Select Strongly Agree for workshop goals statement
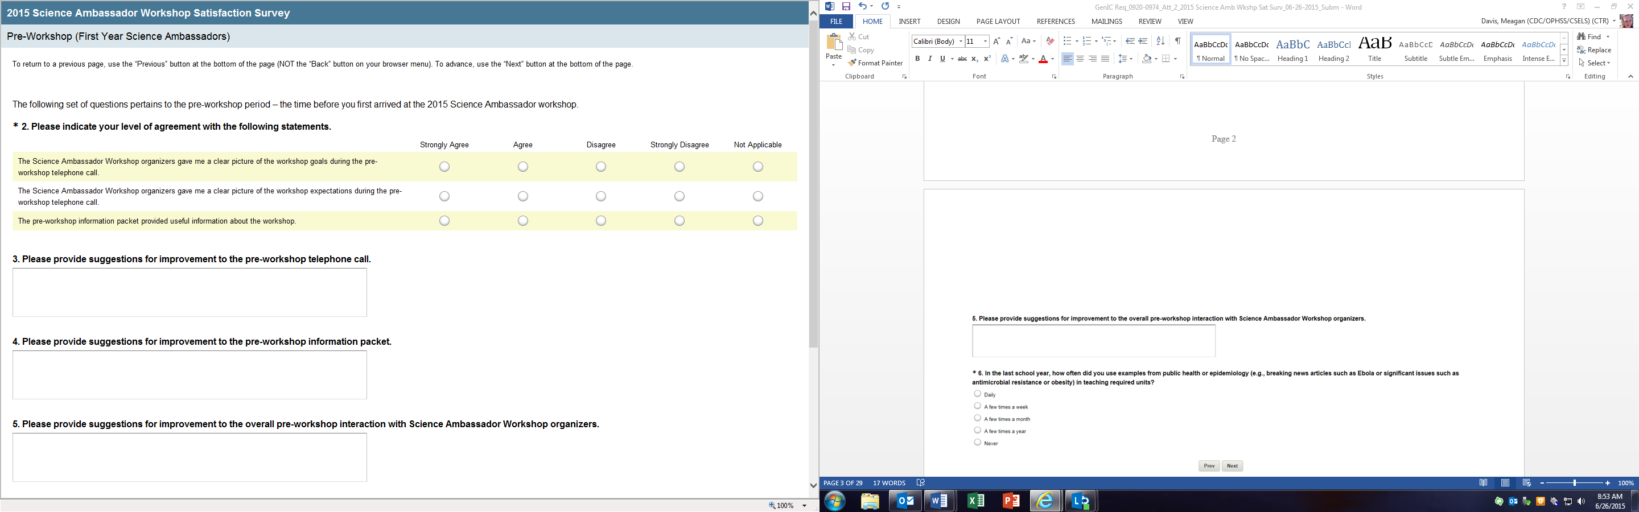This screenshot has width=1639, height=512. click(x=444, y=167)
